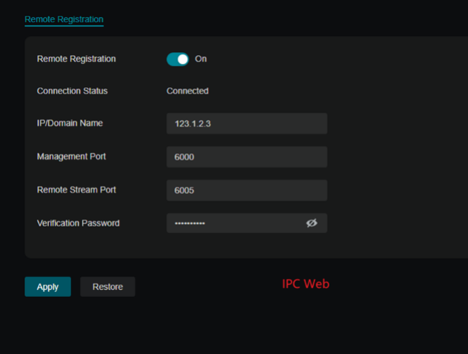Click the Remote Stream Port label
The height and width of the screenshot is (354, 468).
point(76,189)
